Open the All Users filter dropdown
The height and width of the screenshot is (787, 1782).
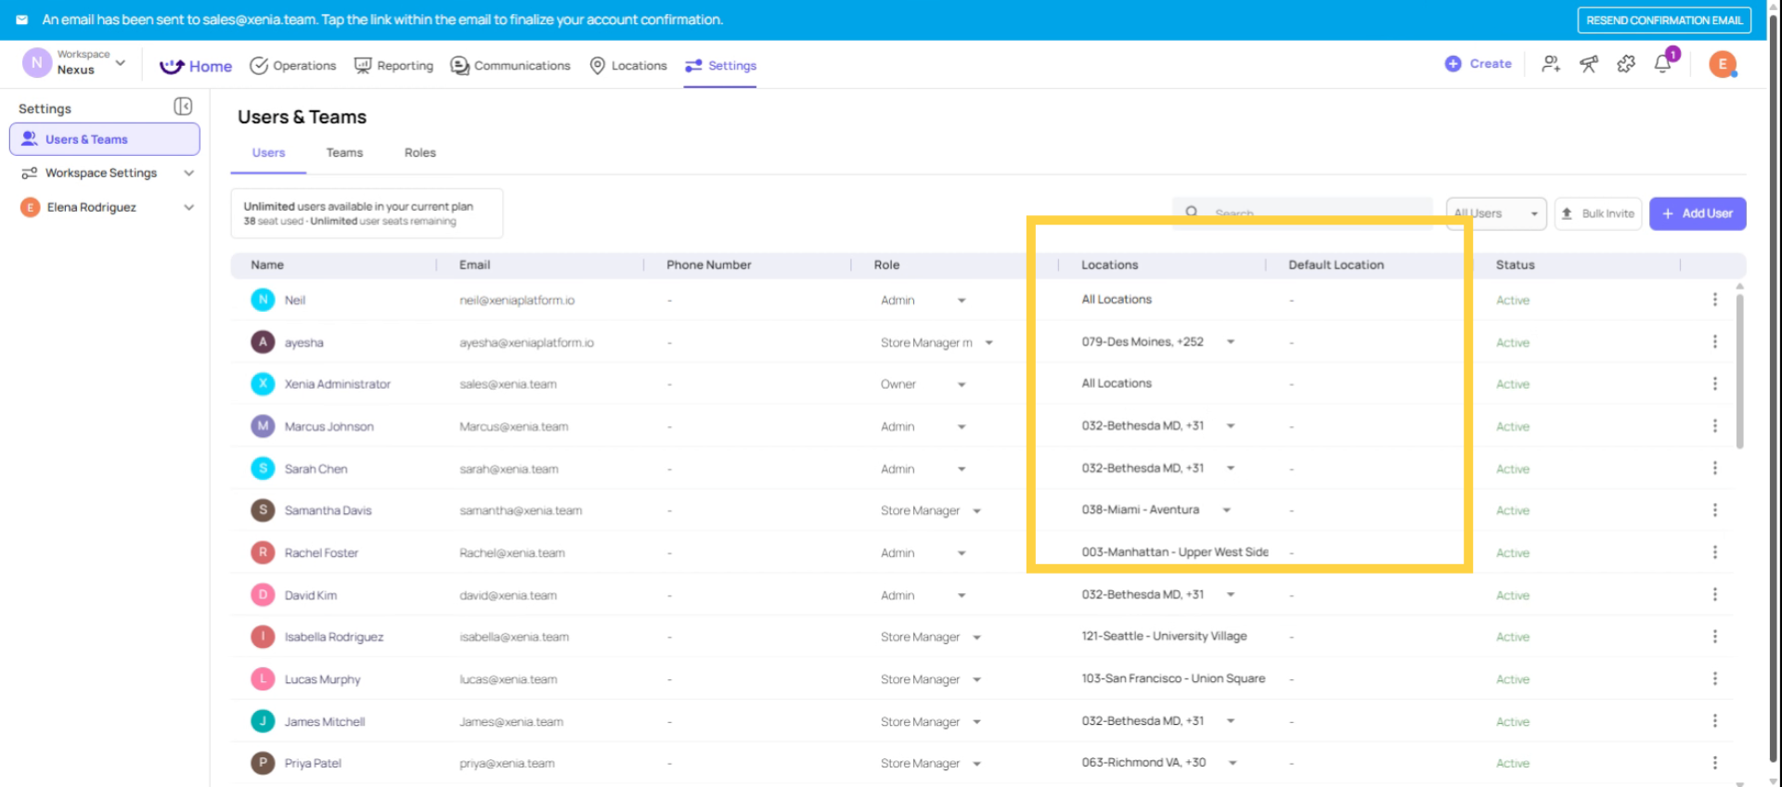[1496, 213]
